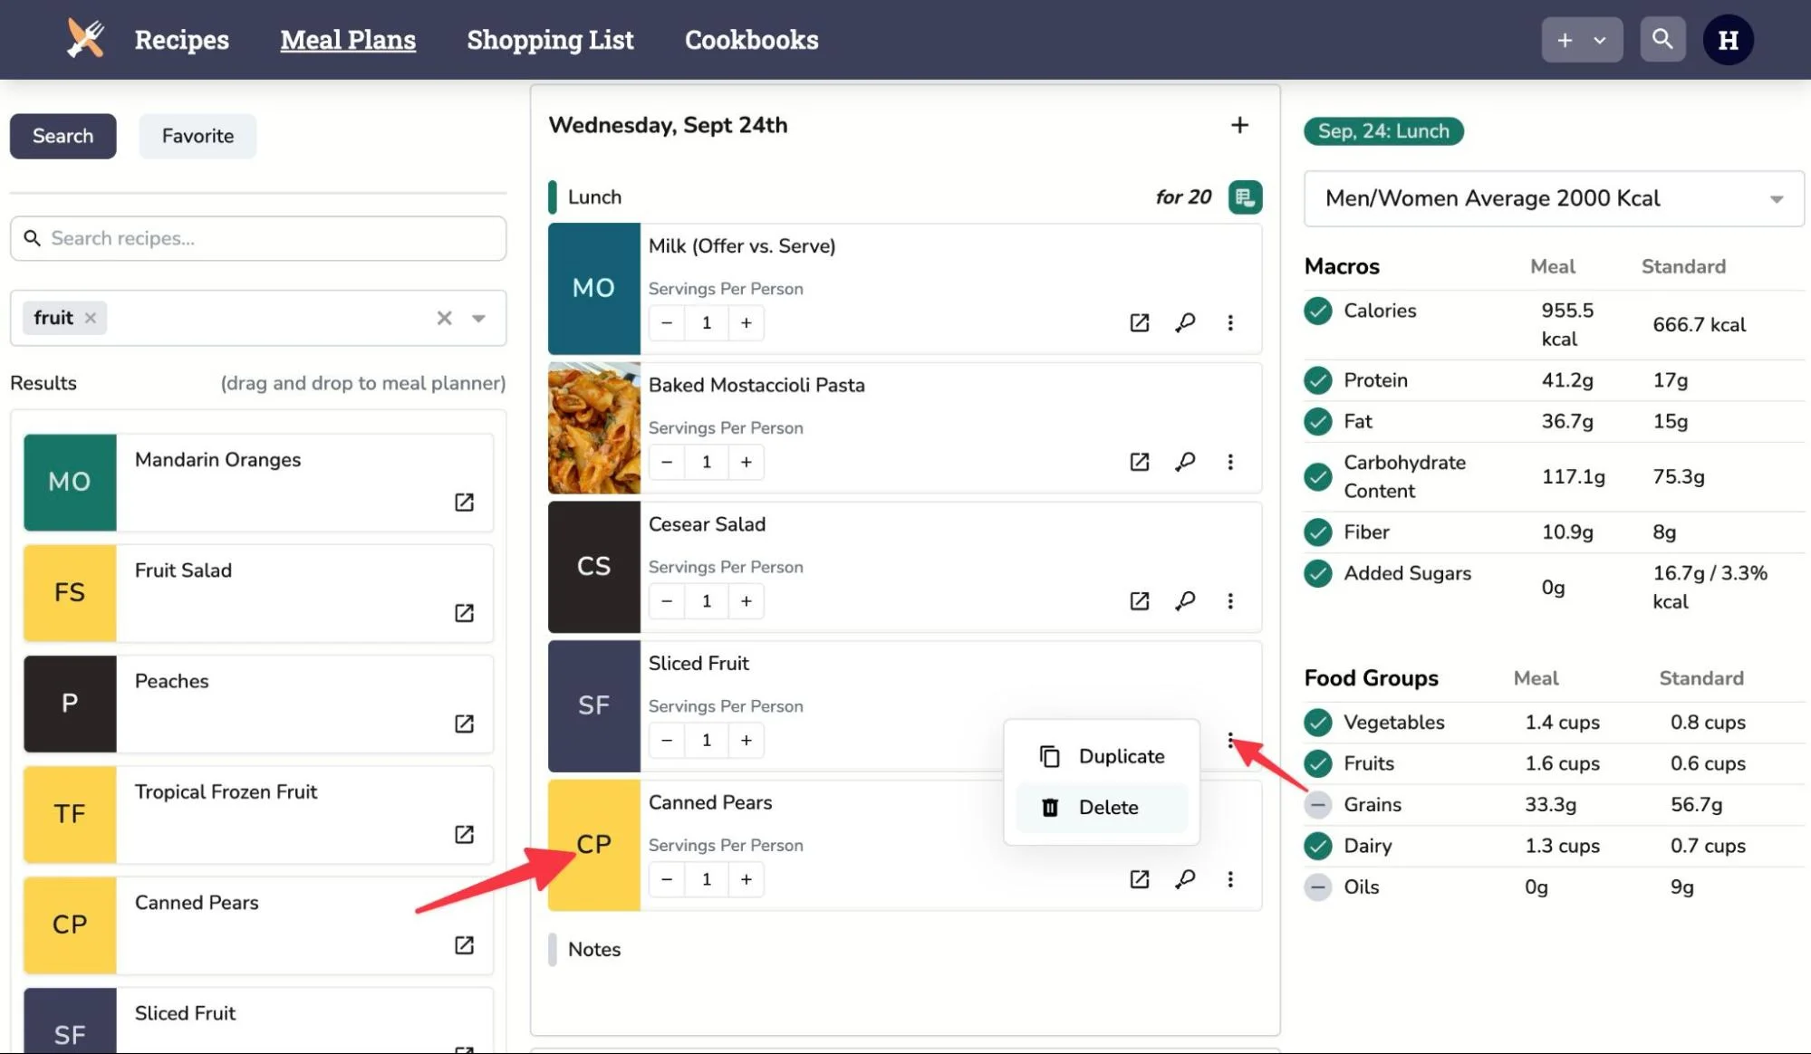Expand the Men/Women Average 2000 Kcal dropdown
Image resolution: width=1811 pixels, height=1054 pixels.
[1776, 199]
